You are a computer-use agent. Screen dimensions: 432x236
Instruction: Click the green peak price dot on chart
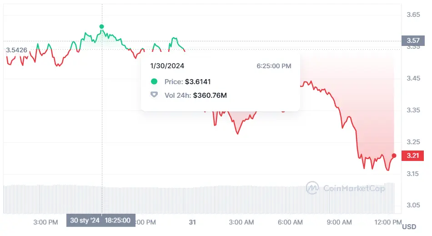click(x=101, y=27)
